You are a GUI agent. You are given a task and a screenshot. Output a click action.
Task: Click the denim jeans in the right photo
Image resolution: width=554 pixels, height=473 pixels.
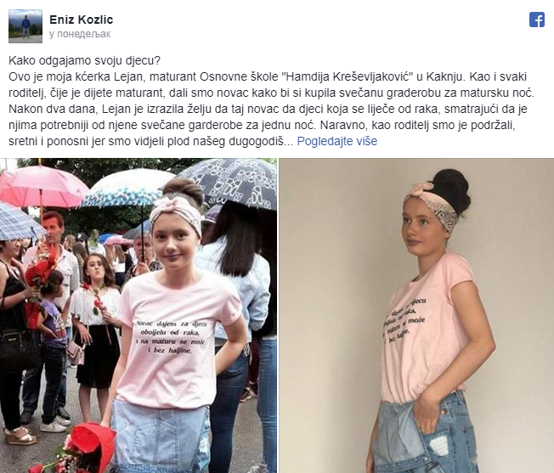tap(424, 436)
